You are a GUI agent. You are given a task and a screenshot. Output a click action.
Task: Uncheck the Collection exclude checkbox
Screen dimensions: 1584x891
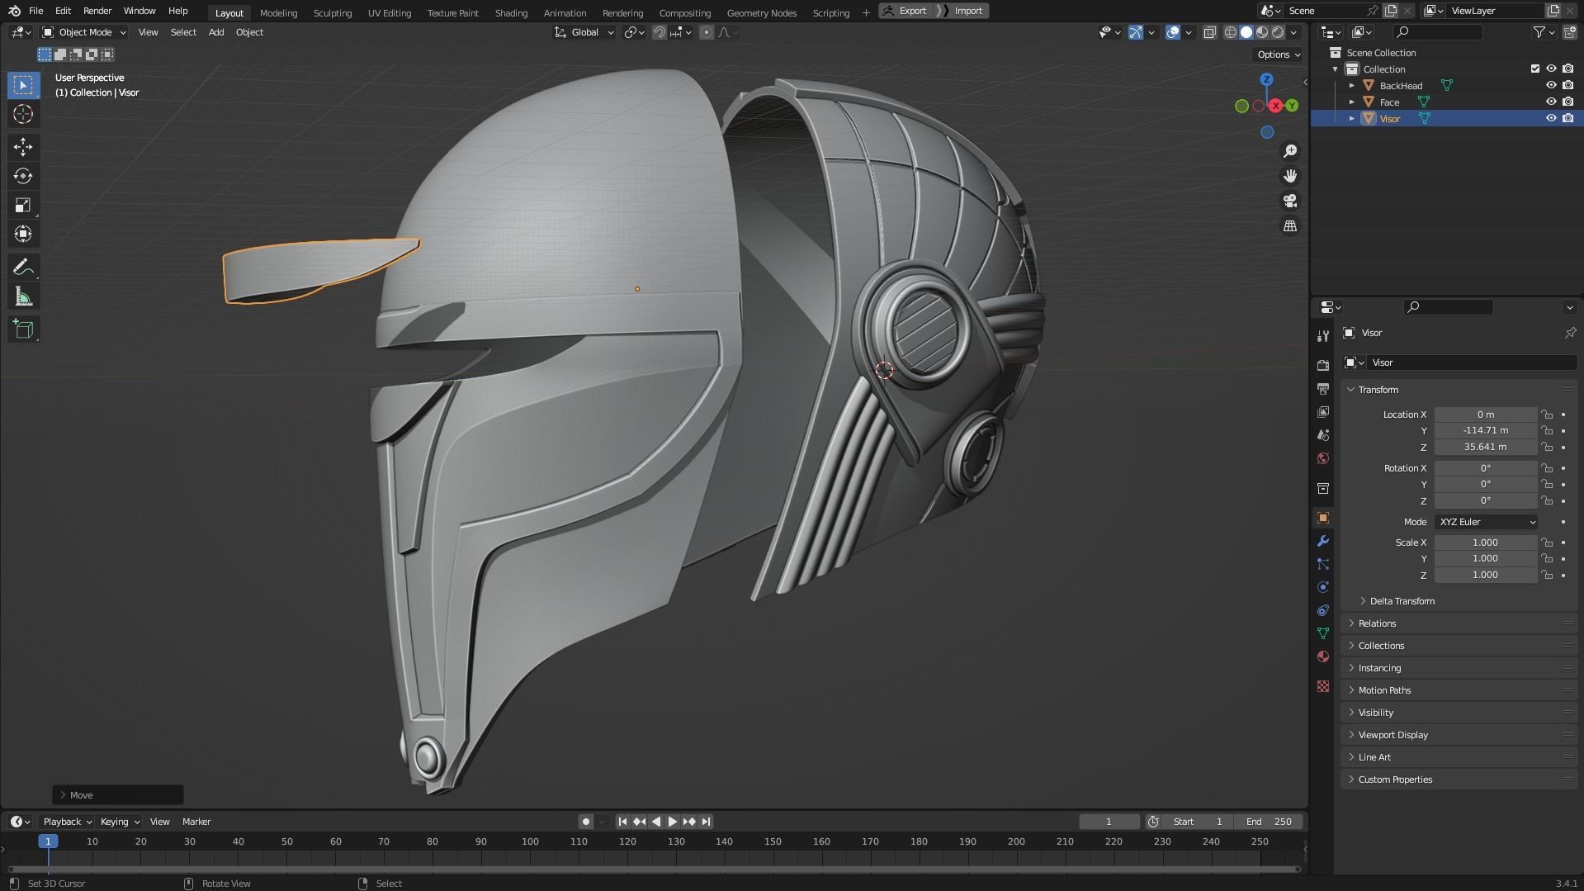1535,69
